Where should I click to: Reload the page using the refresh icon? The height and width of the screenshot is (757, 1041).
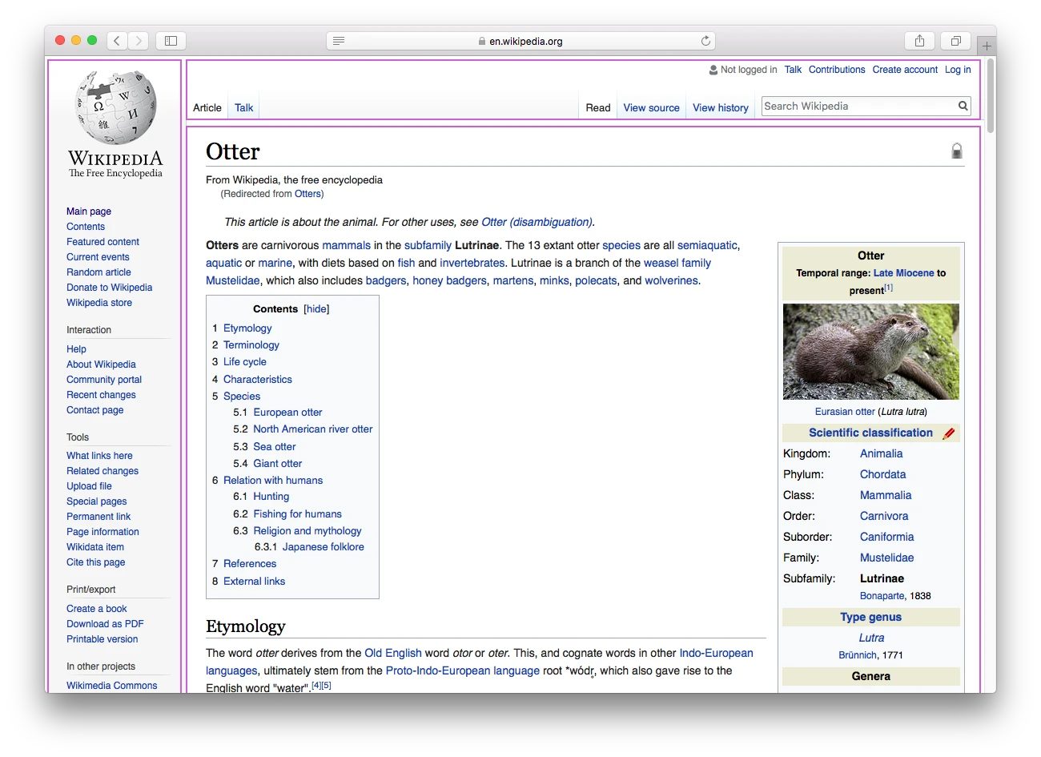coord(705,41)
